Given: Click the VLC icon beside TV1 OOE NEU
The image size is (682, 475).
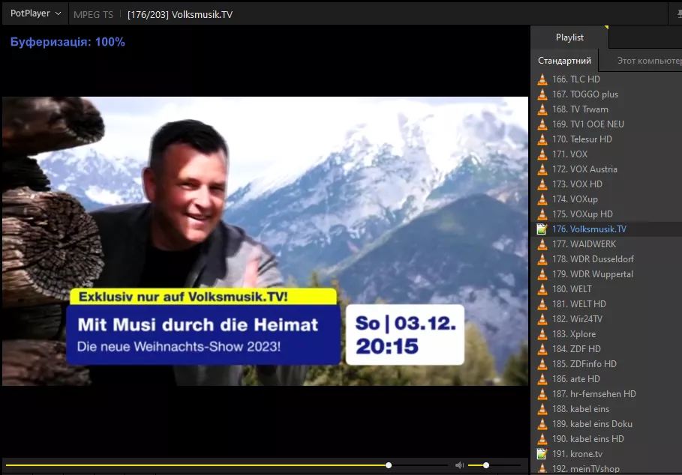Looking at the screenshot, I should click(542, 124).
